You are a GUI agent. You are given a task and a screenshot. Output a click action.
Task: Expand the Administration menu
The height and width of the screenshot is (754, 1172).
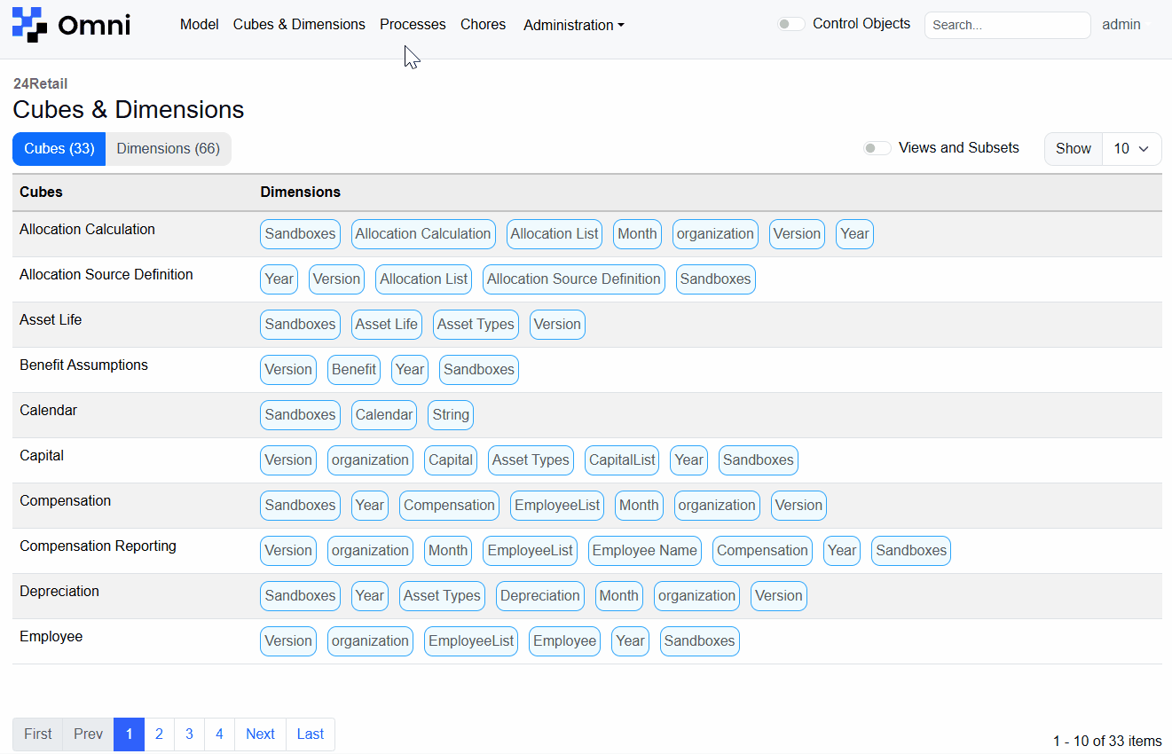[573, 25]
